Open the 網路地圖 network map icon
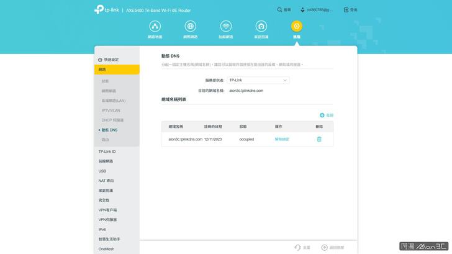452x254 pixels. click(x=155, y=26)
